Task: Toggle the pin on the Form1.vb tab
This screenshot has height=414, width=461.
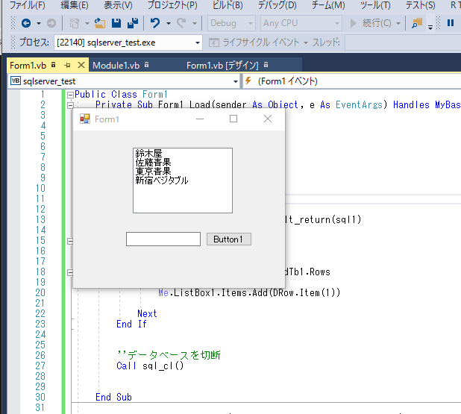Action: point(67,66)
